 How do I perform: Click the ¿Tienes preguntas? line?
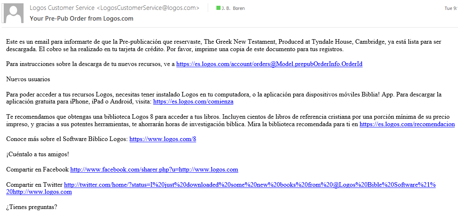(x=31, y=207)
